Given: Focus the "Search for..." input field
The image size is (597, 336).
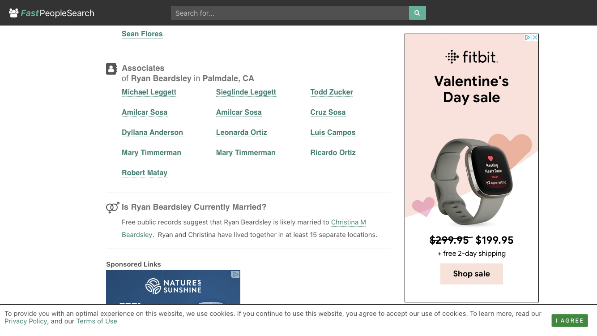Looking at the screenshot, I should (x=290, y=13).
